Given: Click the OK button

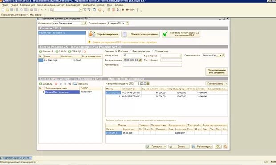Looking at the screenshot, I should [x=218, y=146].
